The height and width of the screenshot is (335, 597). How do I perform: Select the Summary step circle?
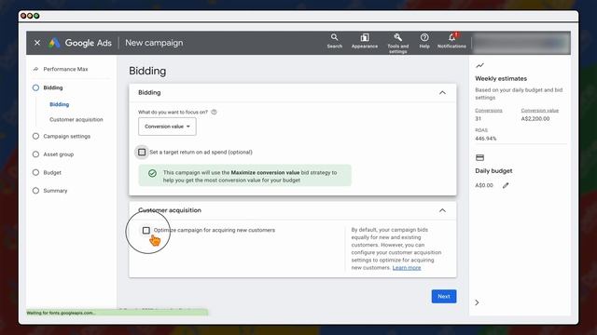pos(35,191)
